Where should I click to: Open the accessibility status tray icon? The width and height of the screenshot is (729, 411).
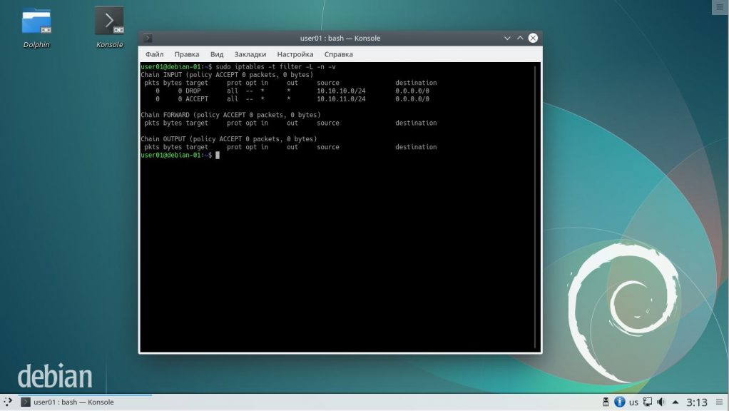[x=619, y=402]
